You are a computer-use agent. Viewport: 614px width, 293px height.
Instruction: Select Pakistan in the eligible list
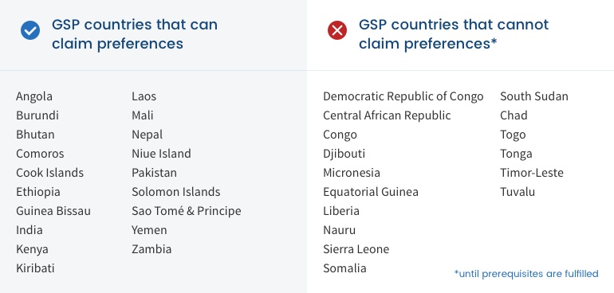pyautogui.click(x=154, y=173)
